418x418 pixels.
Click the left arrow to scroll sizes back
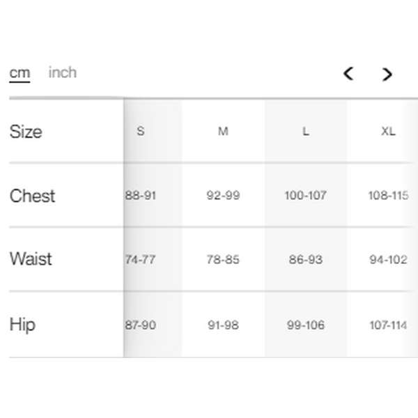tap(348, 73)
